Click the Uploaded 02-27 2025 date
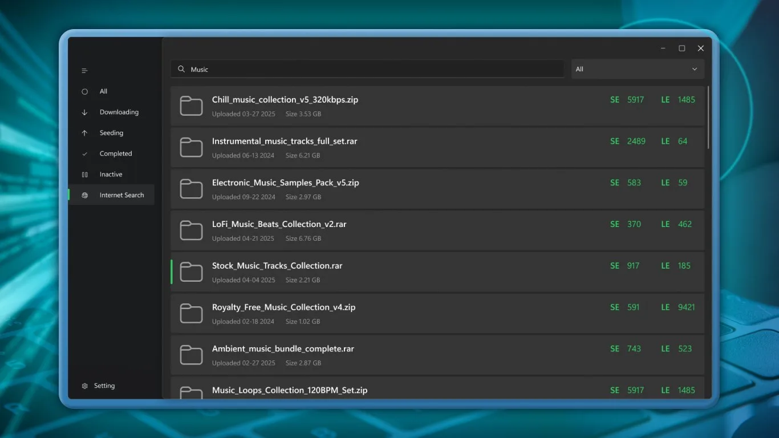779x438 pixels. click(244, 363)
